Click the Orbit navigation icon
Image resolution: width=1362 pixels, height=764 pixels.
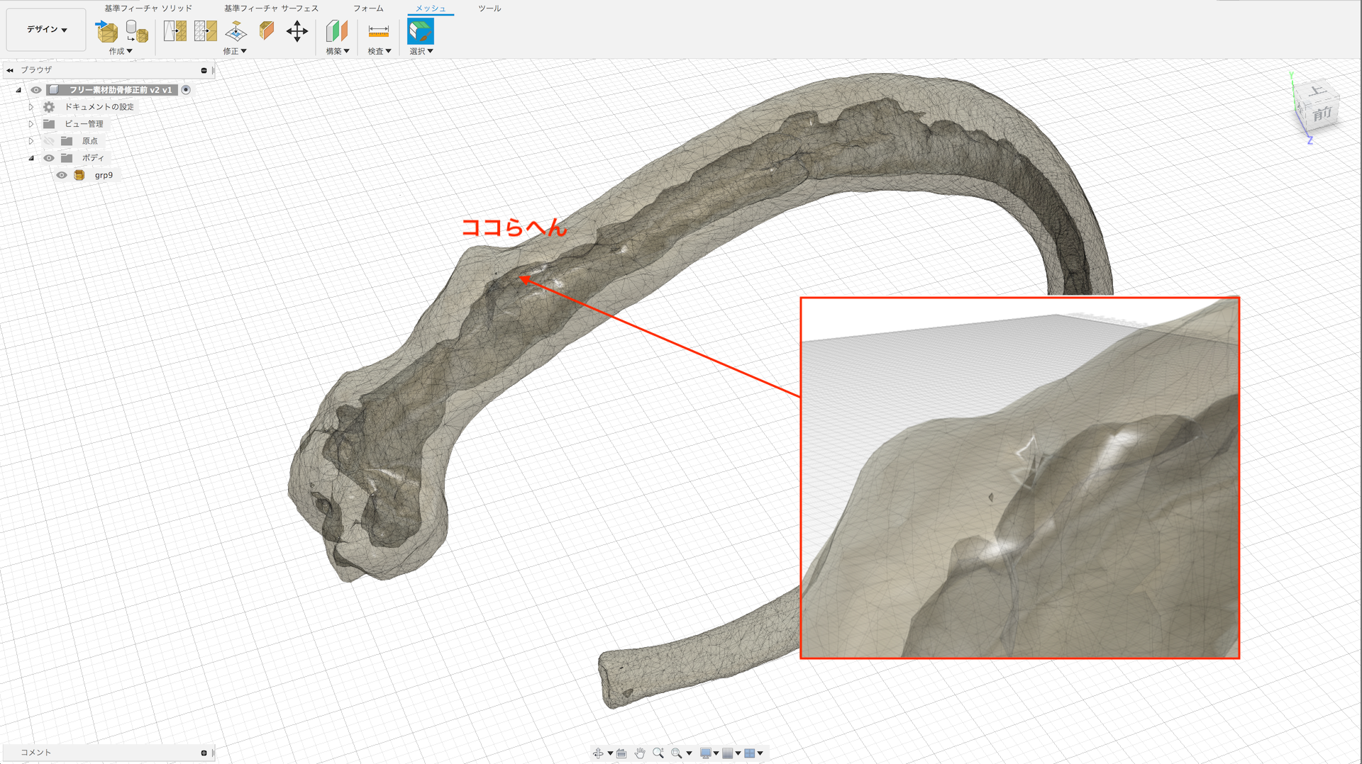pos(598,753)
